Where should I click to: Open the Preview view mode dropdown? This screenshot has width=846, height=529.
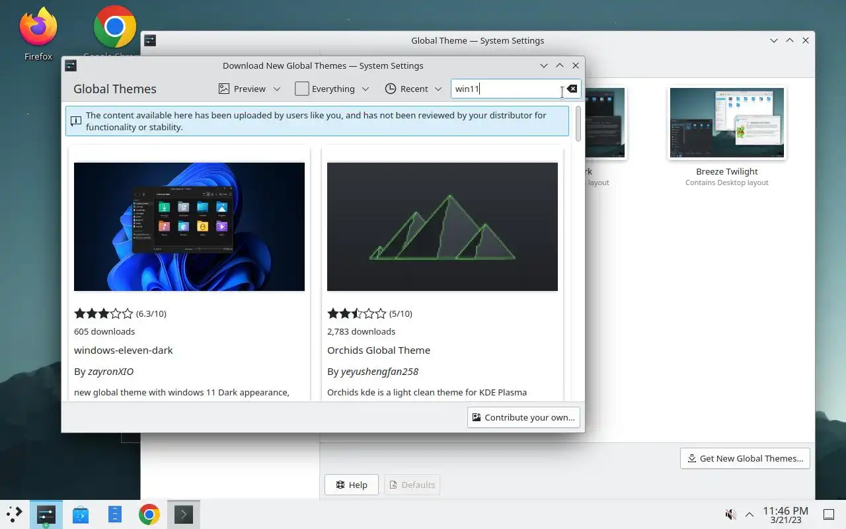(x=249, y=89)
